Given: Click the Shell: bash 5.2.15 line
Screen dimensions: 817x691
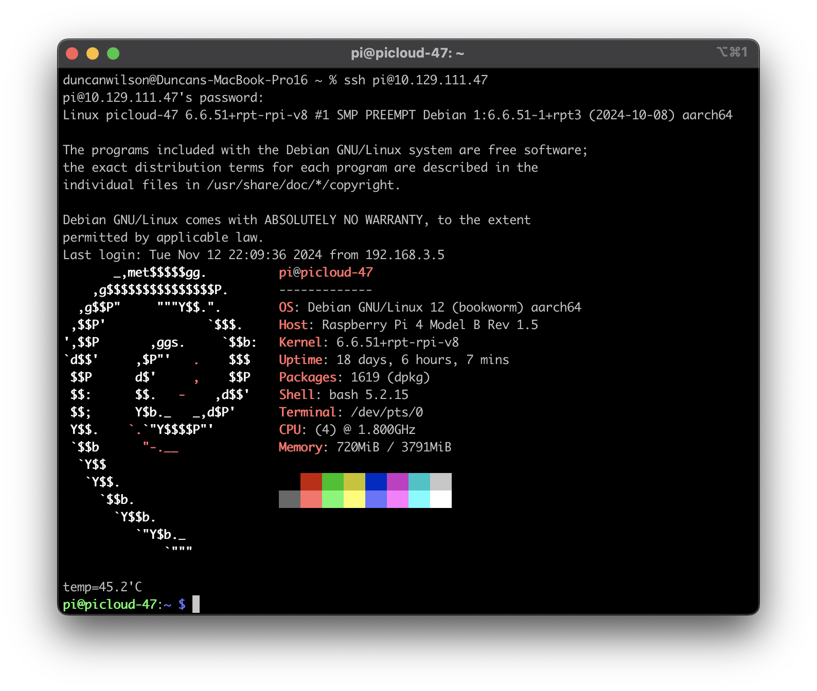Looking at the screenshot, I should (x=344, y=395).
